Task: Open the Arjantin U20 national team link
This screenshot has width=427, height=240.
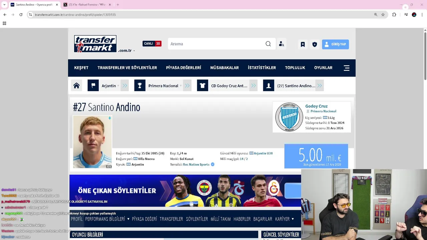Action: pos(263,153)
